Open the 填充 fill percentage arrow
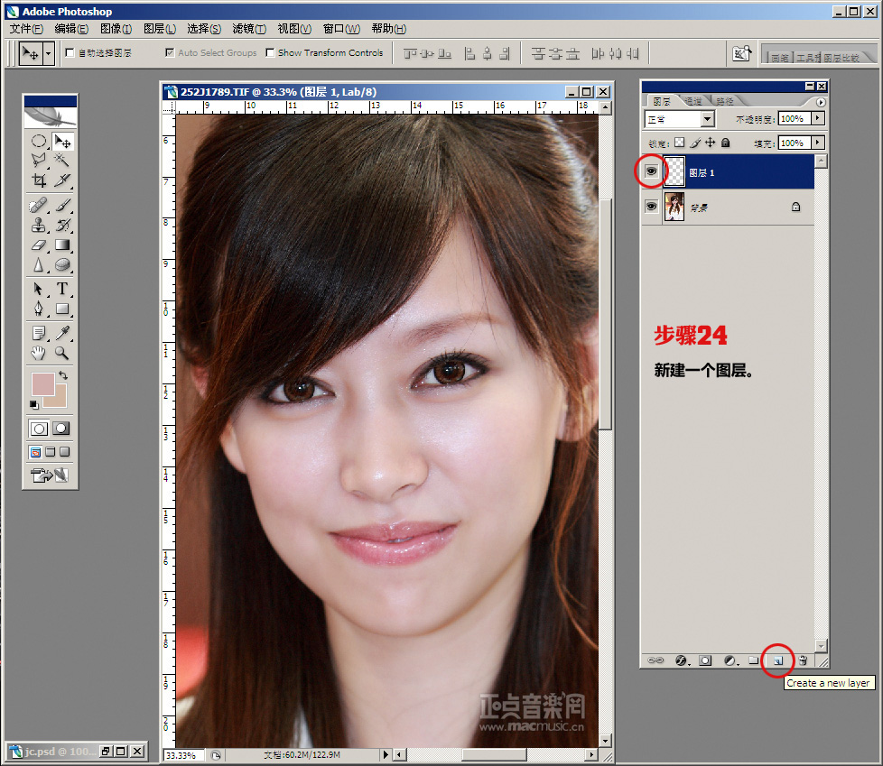Image resolution: width=883 pixels, height=766 pixels. click(818, 143)
